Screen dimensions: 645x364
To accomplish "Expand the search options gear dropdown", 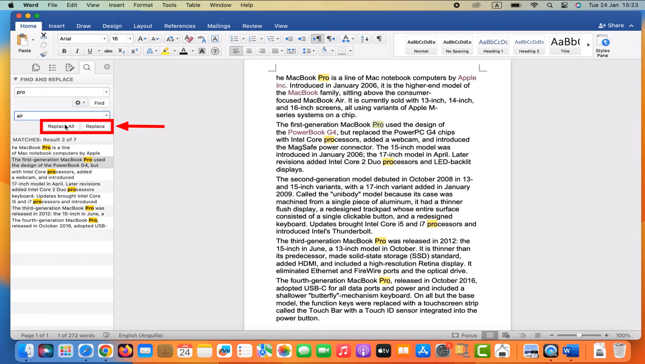I will [x=80, y=103].
